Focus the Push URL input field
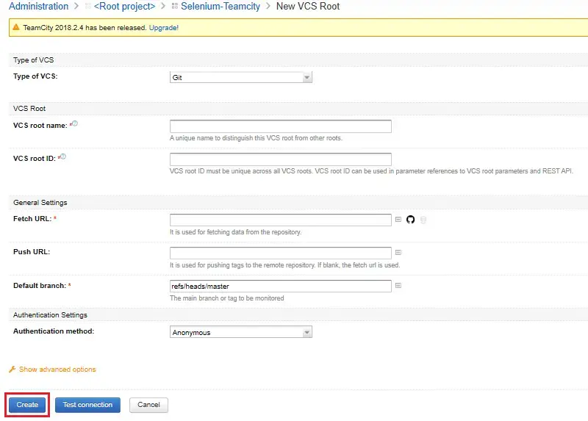Viewport: 588px width, 421px height. (281, 253)
